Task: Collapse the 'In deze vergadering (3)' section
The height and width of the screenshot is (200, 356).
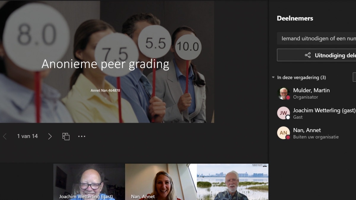Action: [x=273, y=78]
